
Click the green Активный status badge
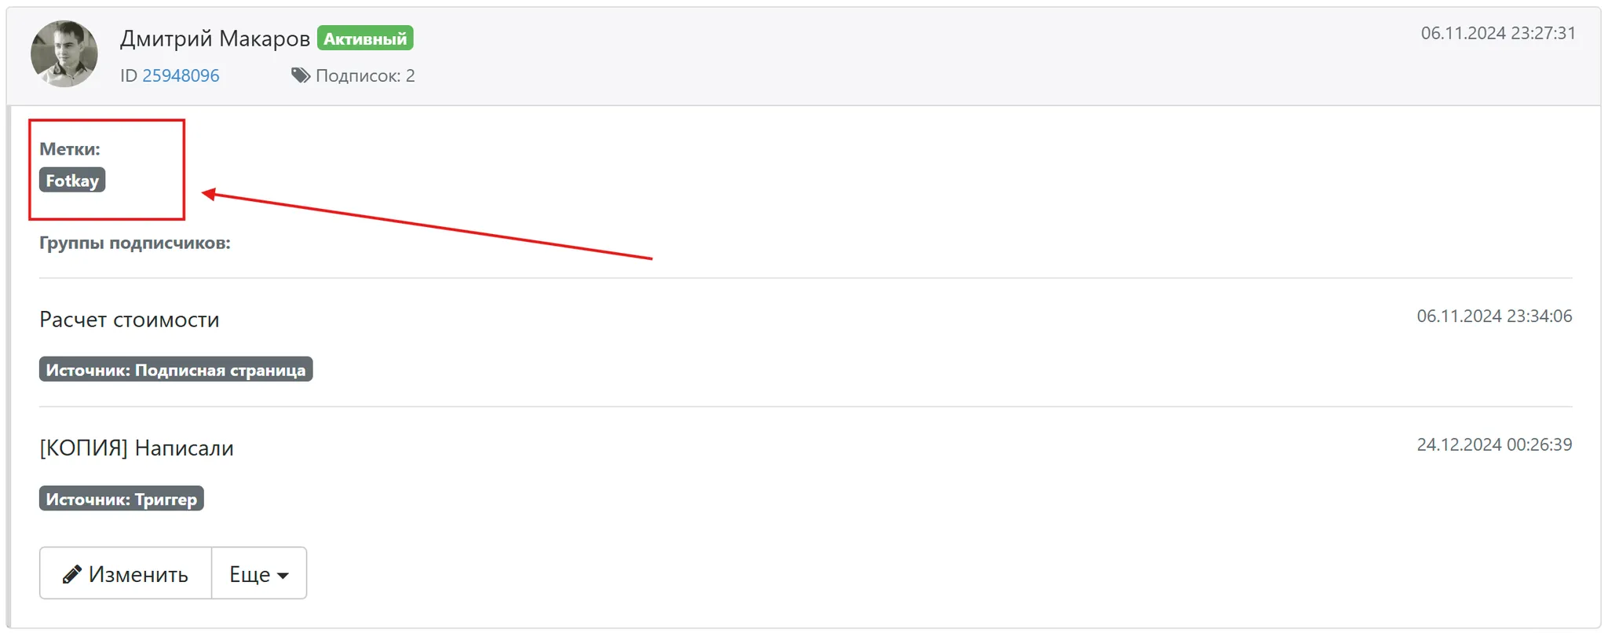click(x=365, y=38)
